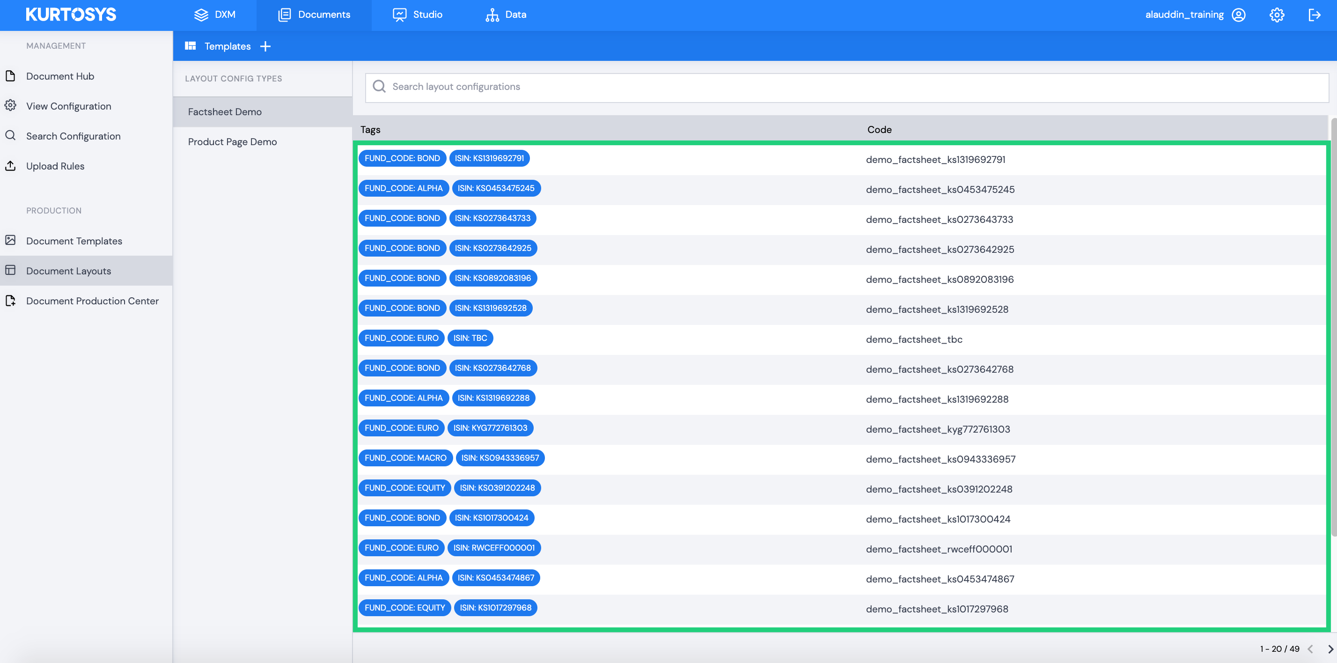Select code demo_factsheet_tbc
This screenshot has width=1337, height=663.
[914, 339]
